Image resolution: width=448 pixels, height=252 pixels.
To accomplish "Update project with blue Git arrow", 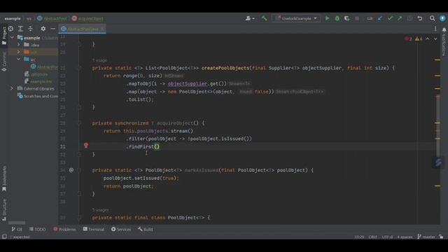I will coord(380,18).
